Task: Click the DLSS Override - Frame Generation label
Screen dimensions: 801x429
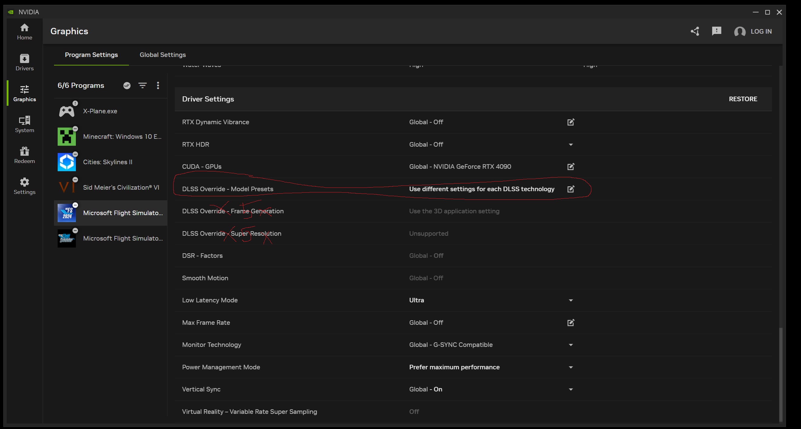Action: pos(233,211)
